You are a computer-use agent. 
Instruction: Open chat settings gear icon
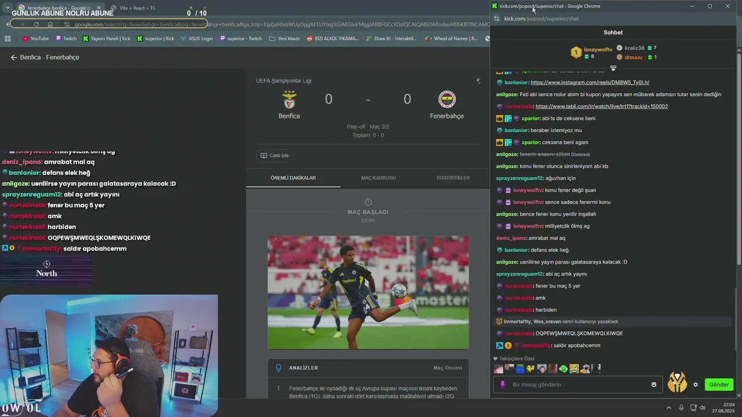click(x=696, y=385)
